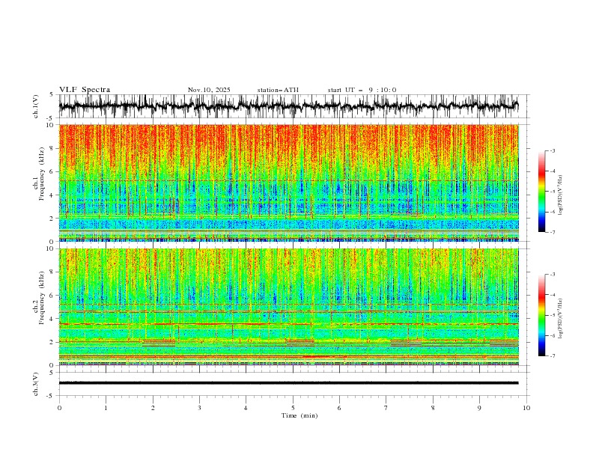Screen dimensions: 593x458
Task: Click the ch.1 spectrogram colorbar
Action: [541, 192]
